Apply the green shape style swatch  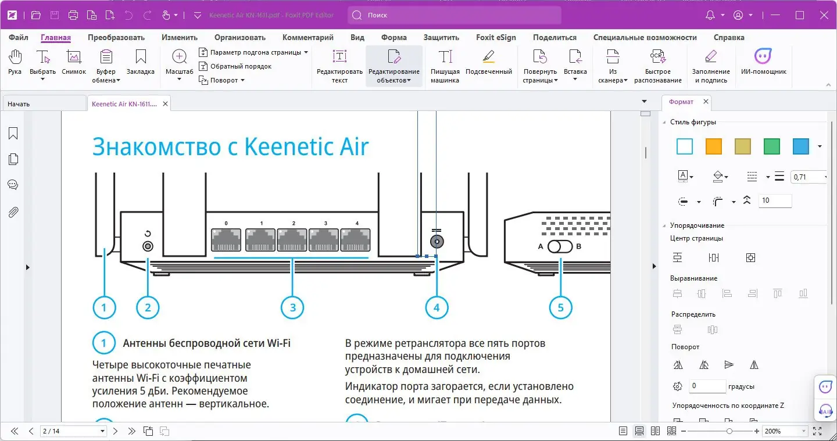point(772,146)
